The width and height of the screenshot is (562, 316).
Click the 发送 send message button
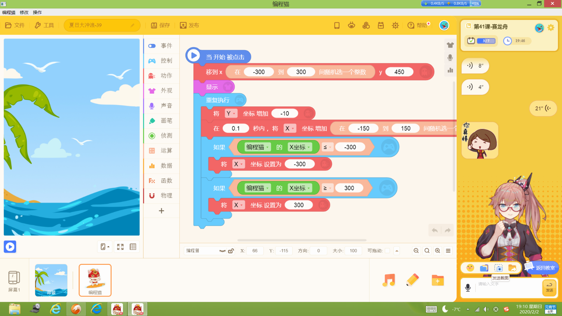click(550, 287)
